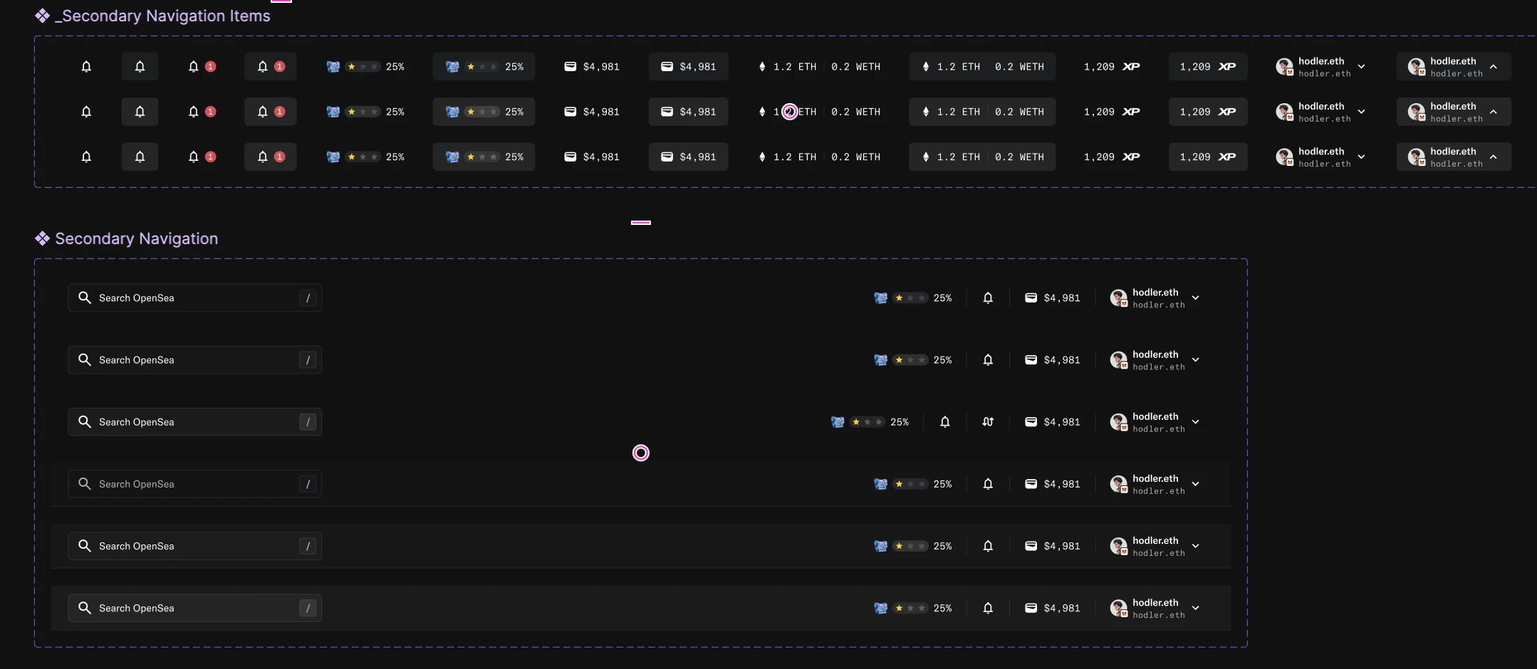Click the treasure chest icon in the swap-icon row
This screenshot has height=669, width=1537.
click(x=838, y=422)
